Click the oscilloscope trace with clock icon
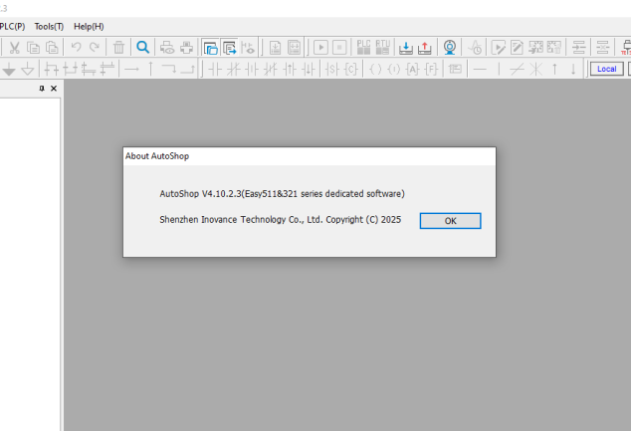631x431 pixels. 475,48
